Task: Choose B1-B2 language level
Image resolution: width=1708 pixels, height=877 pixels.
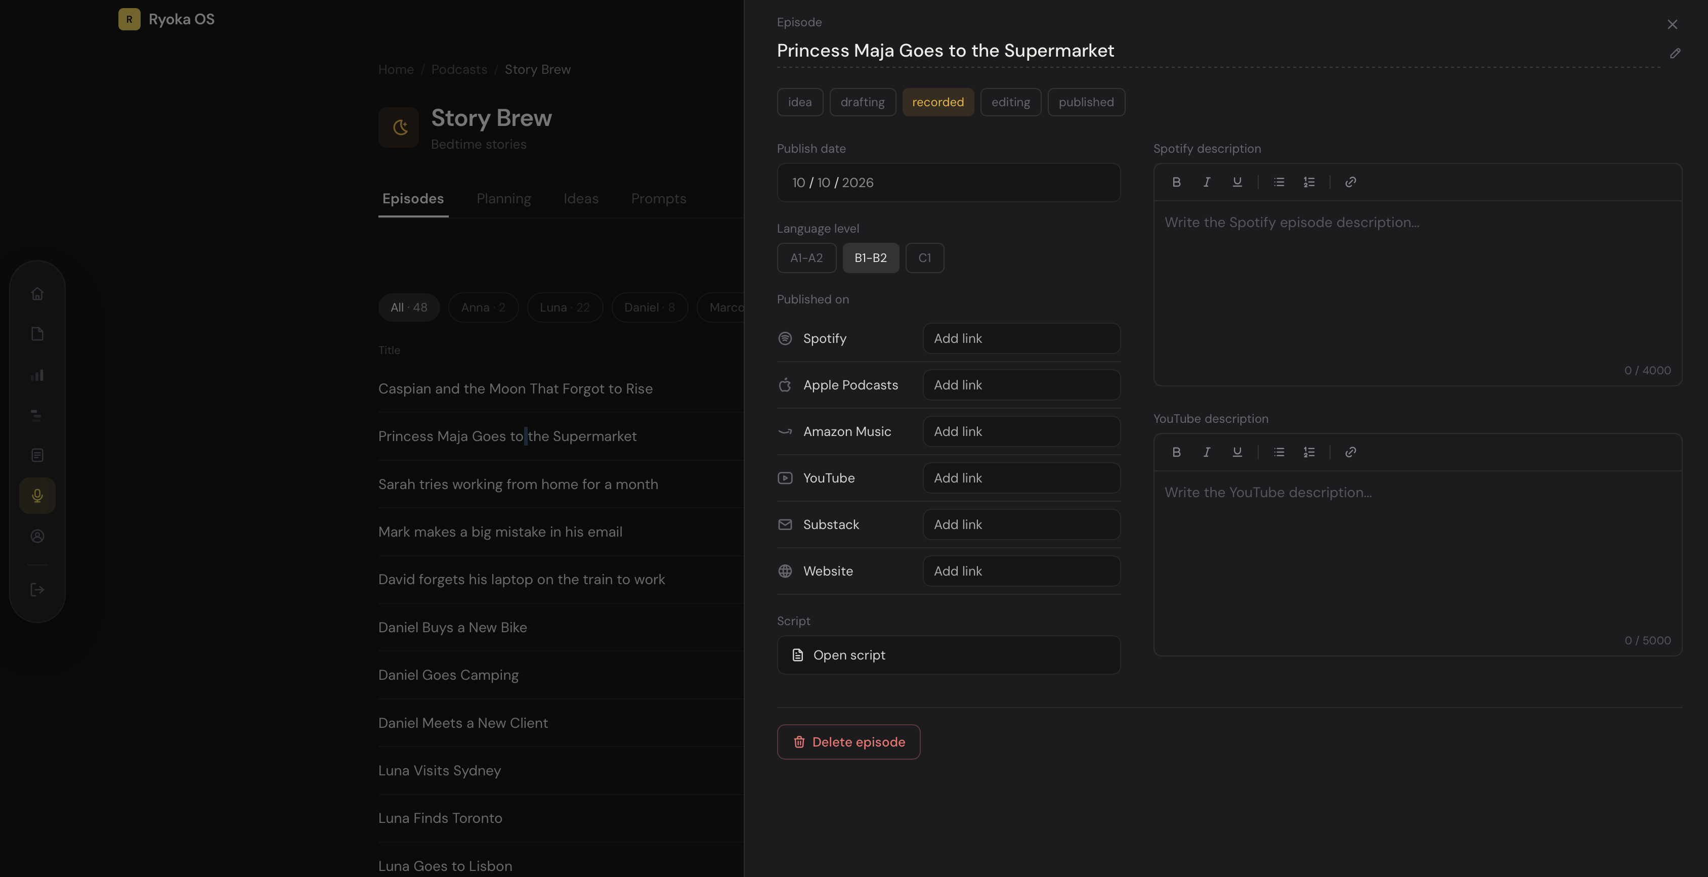Action: (871, 258)
